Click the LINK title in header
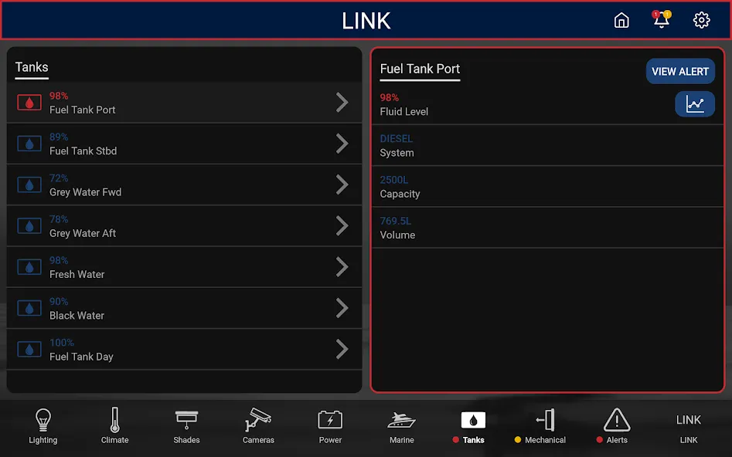This screenshot has height=457, width=732. click(366, 21)
